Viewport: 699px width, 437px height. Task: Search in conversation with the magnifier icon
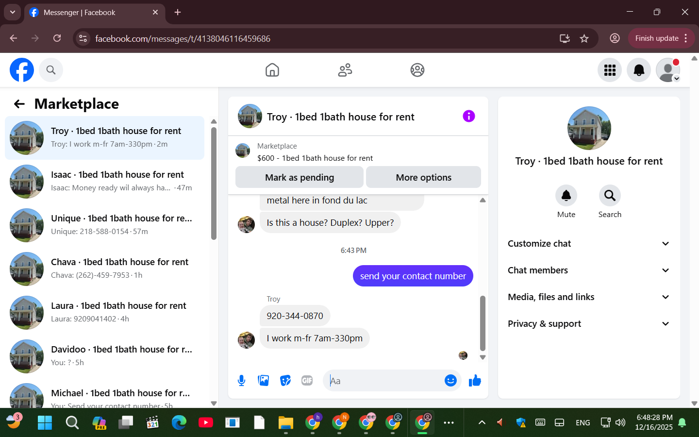(x=610, y=196)
